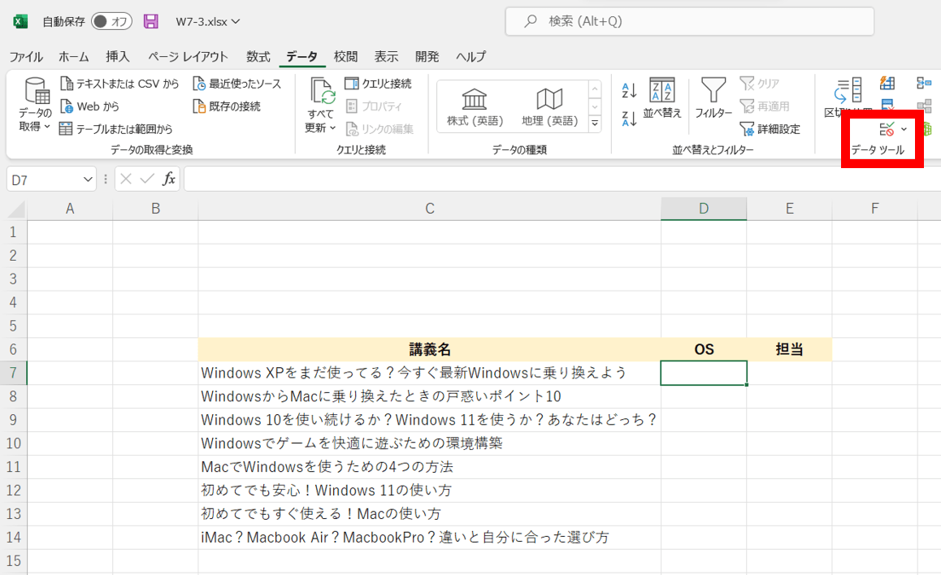
Task: Open the Name Box dropdown arrow
Action: point(88,179)
